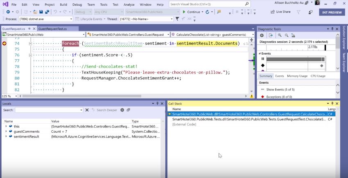Zoom out on the diagnostics timeline
The width and height of the screenshot is (348, 178).
(287, 35)
